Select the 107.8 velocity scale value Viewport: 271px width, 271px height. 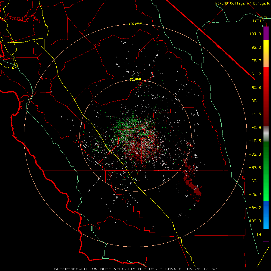pyautogui.click(x=255, y=34)
